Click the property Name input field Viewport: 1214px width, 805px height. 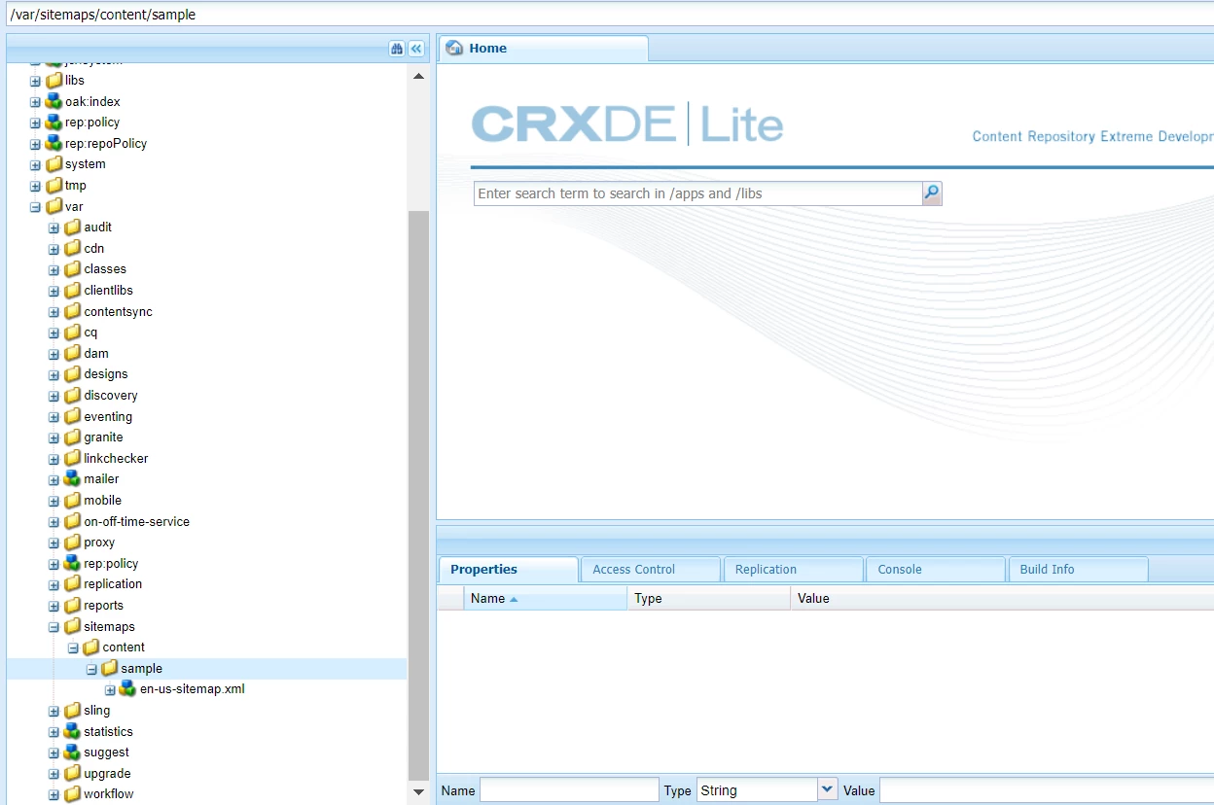[569, 789]
